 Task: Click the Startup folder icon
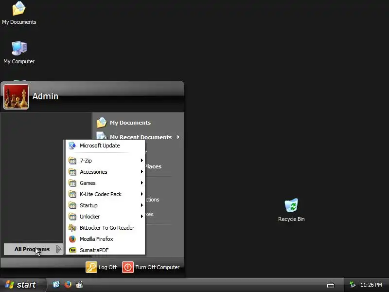[72, 205]
